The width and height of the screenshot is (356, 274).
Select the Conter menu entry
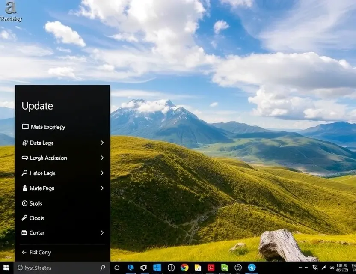pyautogui.click(x=62, y=232)
